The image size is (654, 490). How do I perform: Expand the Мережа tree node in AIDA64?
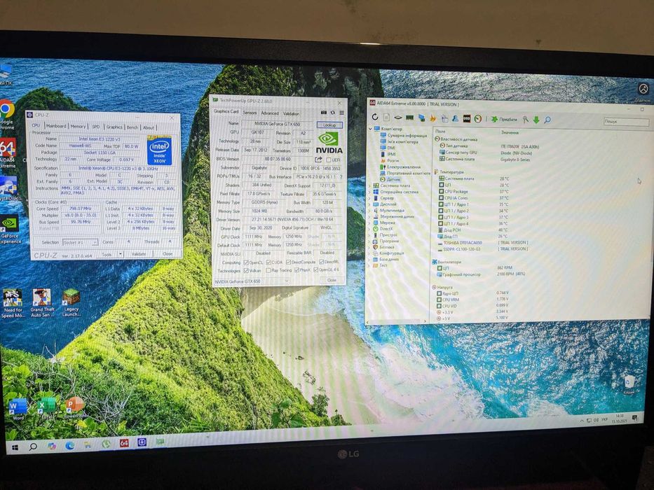369,223
